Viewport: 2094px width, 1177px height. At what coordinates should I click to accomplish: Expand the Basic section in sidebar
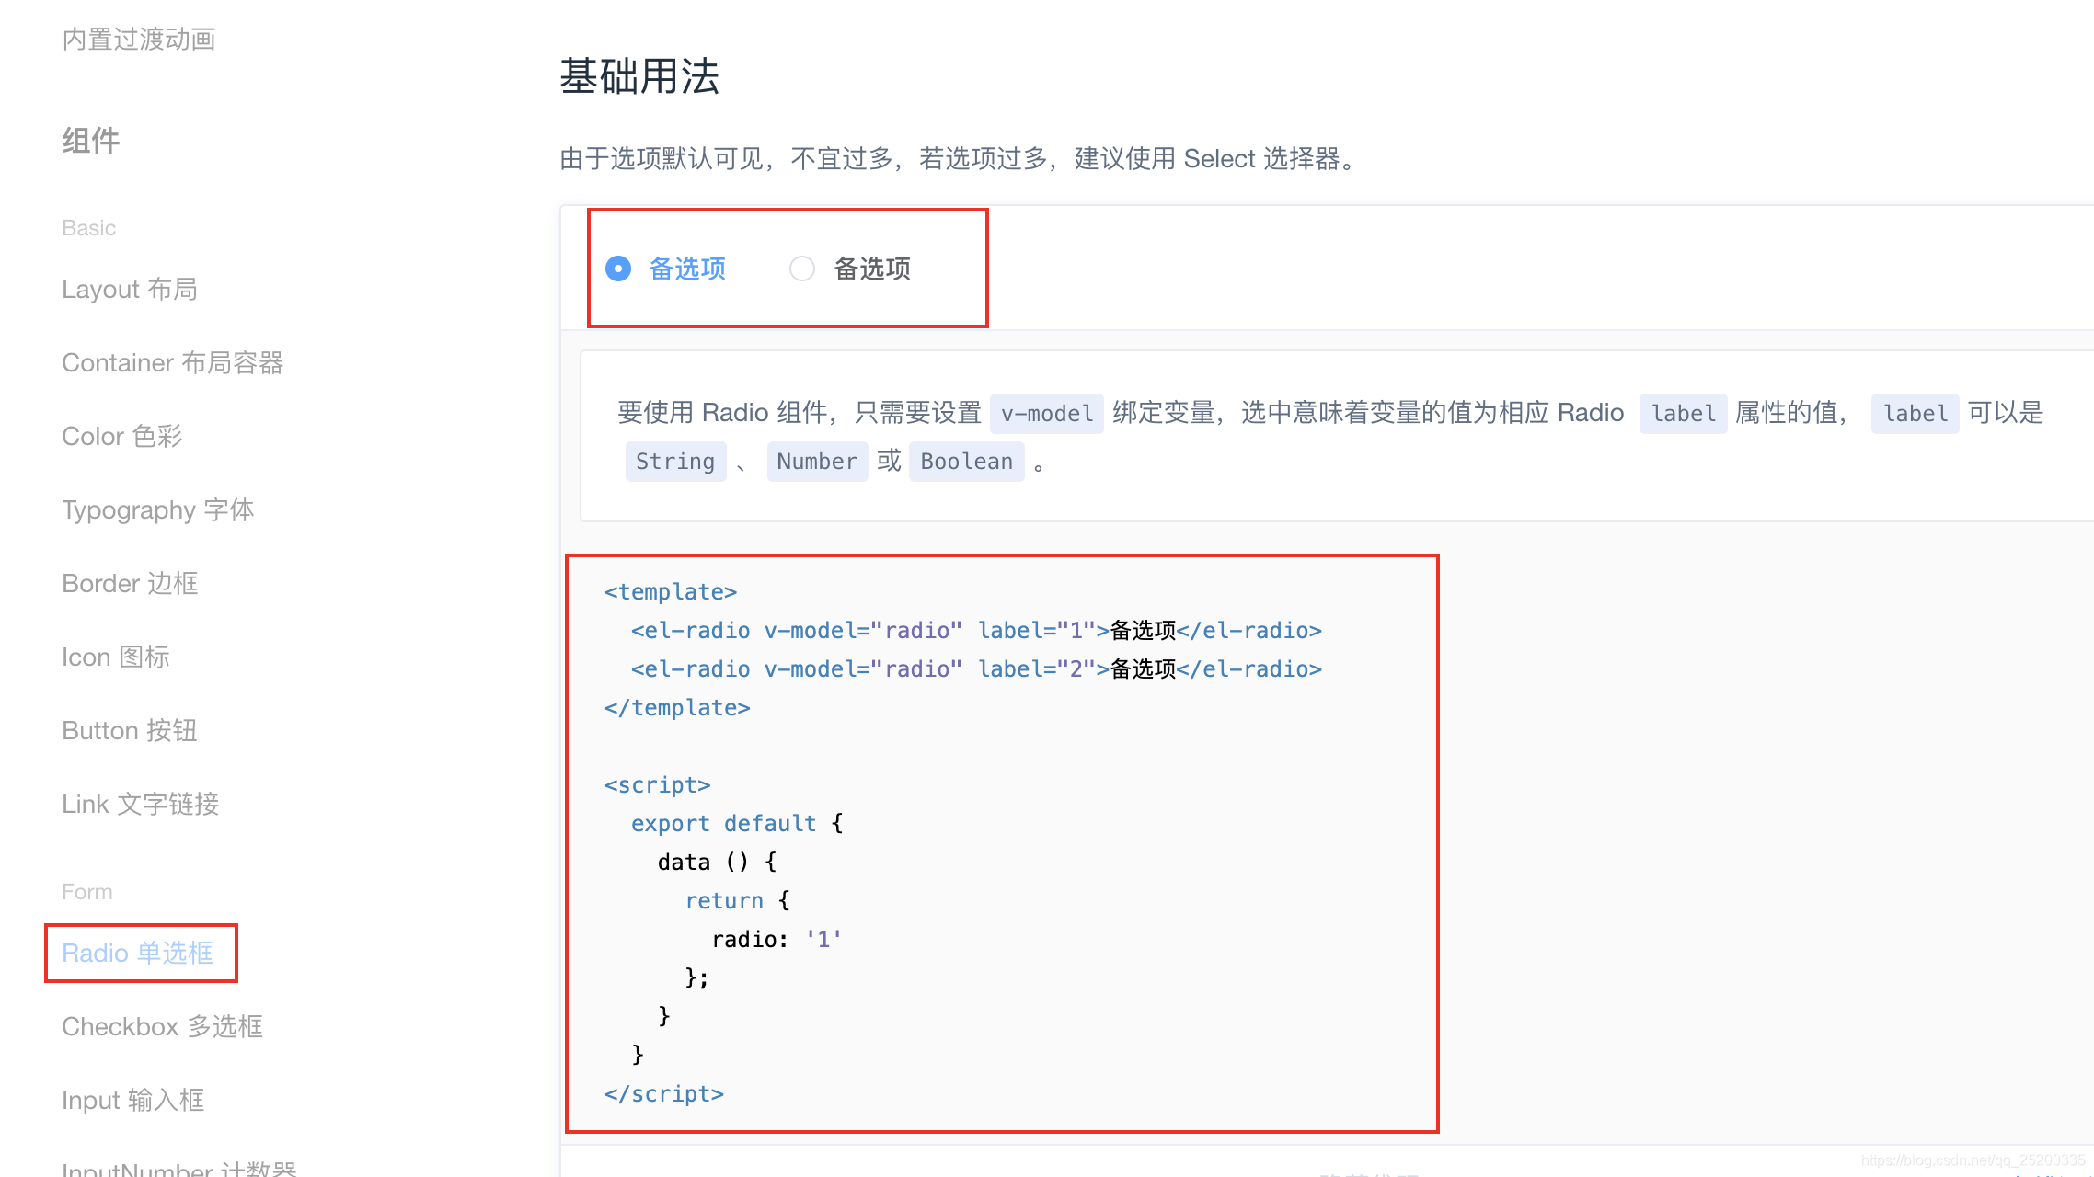point(87,225)
